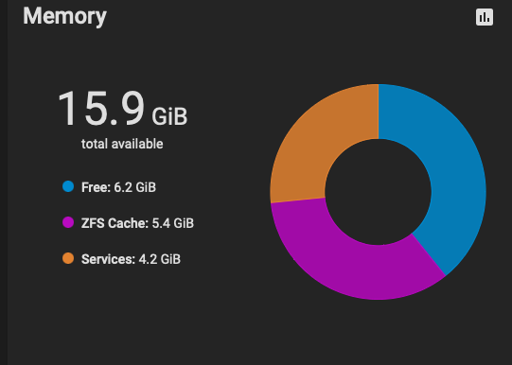The height and width of the screenshot is (365, 512).
Task: Click the 4.2 GiB services value
Action: click(160, 259)
